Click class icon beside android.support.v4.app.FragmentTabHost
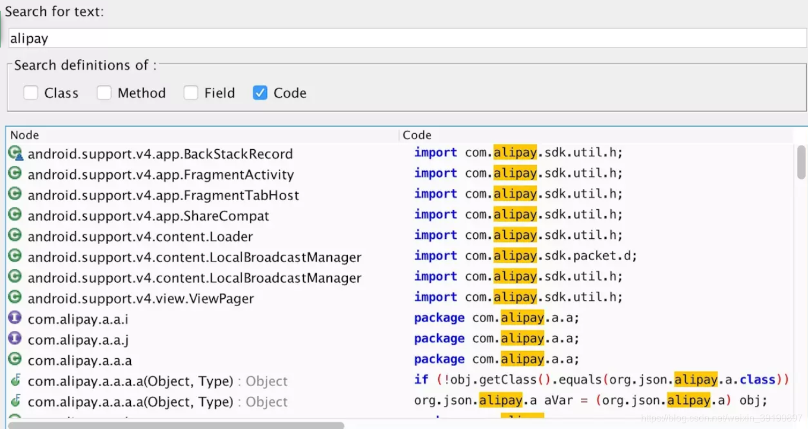Image resolution: width=808 pixels, height=429 pixels. click(15, 194)
